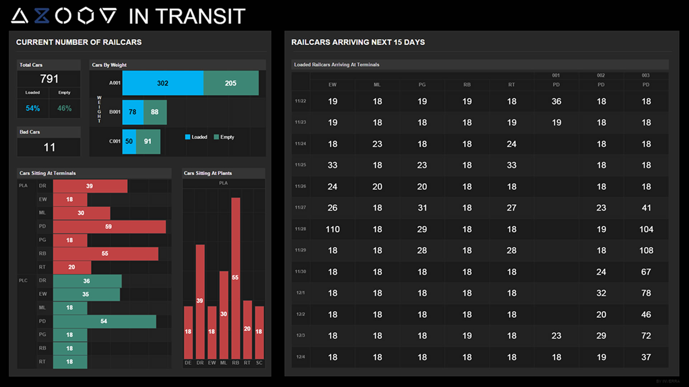Click the 12/1 002 PD cell value 32
This screenshot has height=387, width=689.
point(601,293)
